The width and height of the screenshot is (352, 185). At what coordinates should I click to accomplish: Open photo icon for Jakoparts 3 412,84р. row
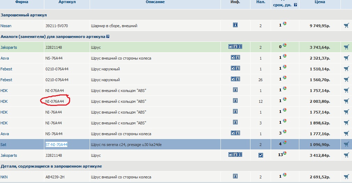[x=231, y=154]
